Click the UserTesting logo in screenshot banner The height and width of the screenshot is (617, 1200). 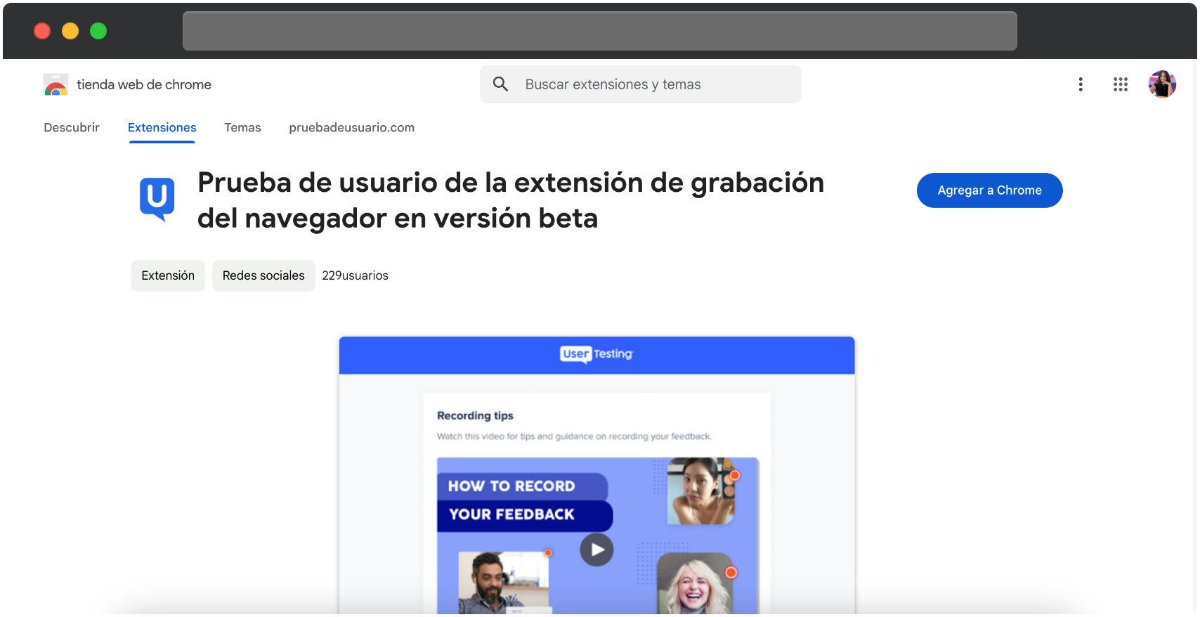click(x=596, y=354)
